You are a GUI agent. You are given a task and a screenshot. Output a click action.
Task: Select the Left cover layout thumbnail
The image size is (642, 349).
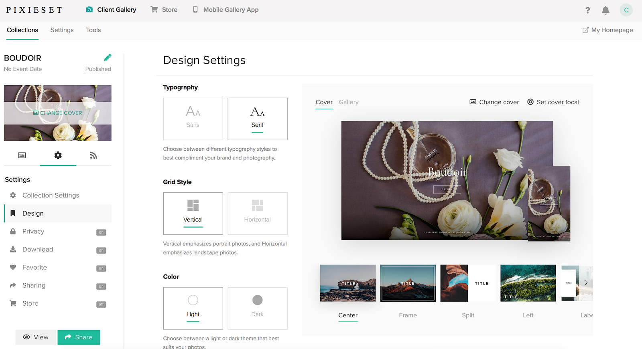tap(528, 283)
